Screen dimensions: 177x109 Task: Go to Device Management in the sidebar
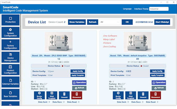pos(10,57)
